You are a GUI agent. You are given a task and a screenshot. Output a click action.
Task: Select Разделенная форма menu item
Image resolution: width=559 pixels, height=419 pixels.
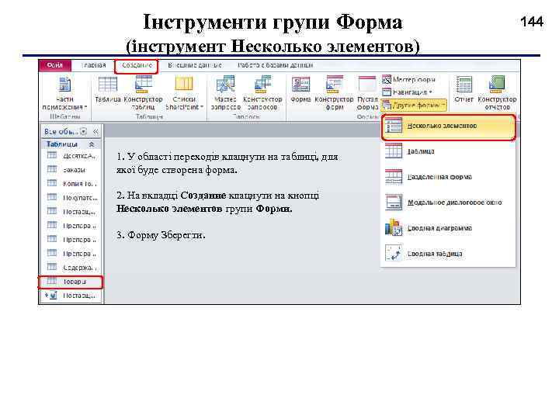click(x=449, y=177)
